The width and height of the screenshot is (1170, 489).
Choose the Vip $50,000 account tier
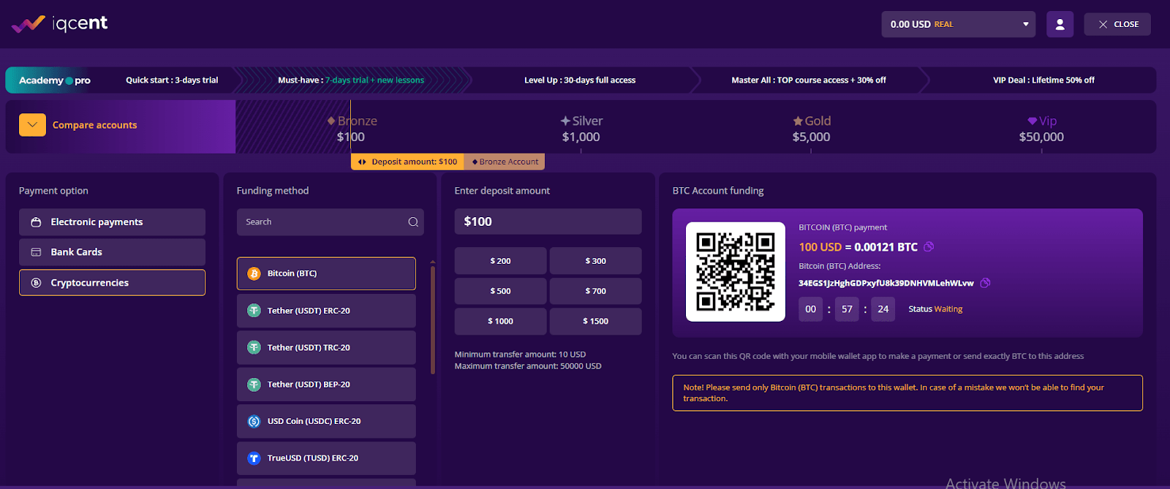pos(1041,129)
